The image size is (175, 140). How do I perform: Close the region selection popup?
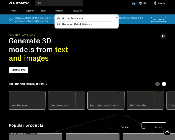pyautogui.click(x=117, y=17)
